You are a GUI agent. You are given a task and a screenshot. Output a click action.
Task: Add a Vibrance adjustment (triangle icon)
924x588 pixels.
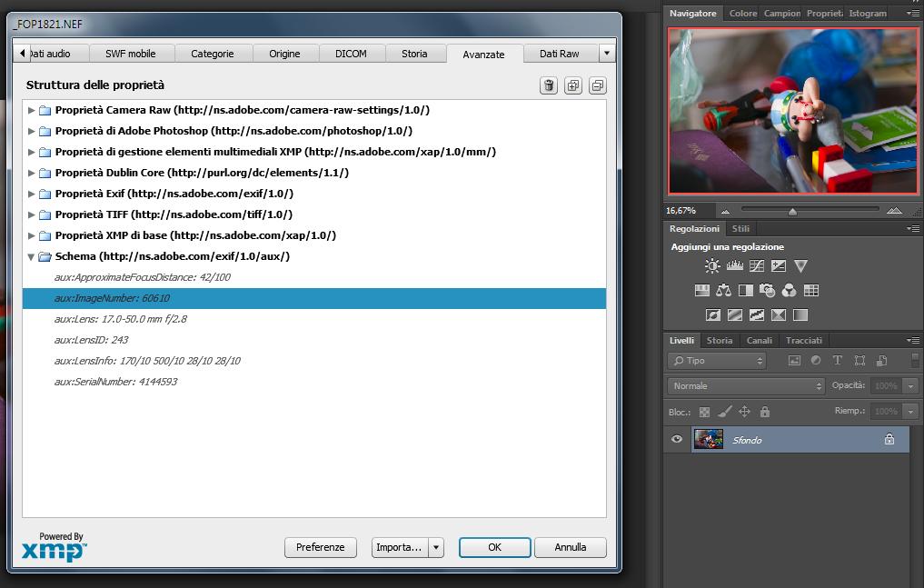coord(800,265)
